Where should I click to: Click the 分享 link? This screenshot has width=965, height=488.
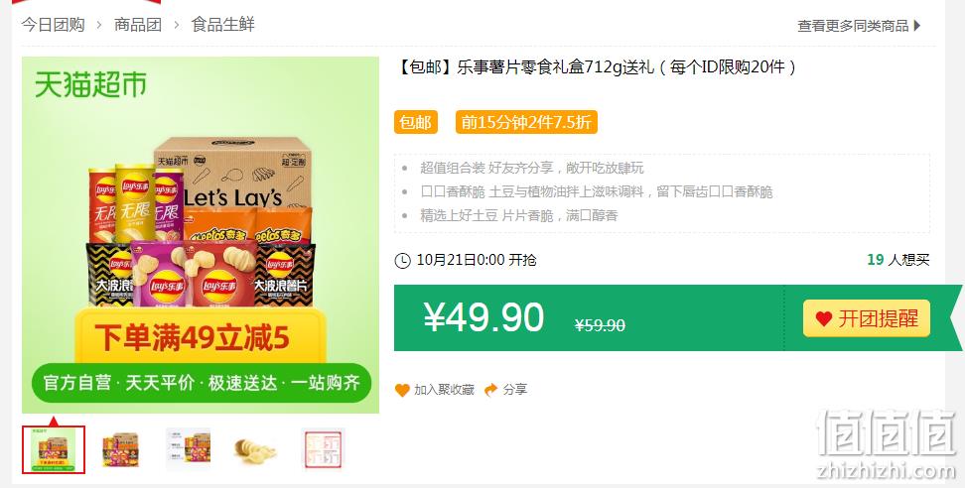tap(515, 390)
